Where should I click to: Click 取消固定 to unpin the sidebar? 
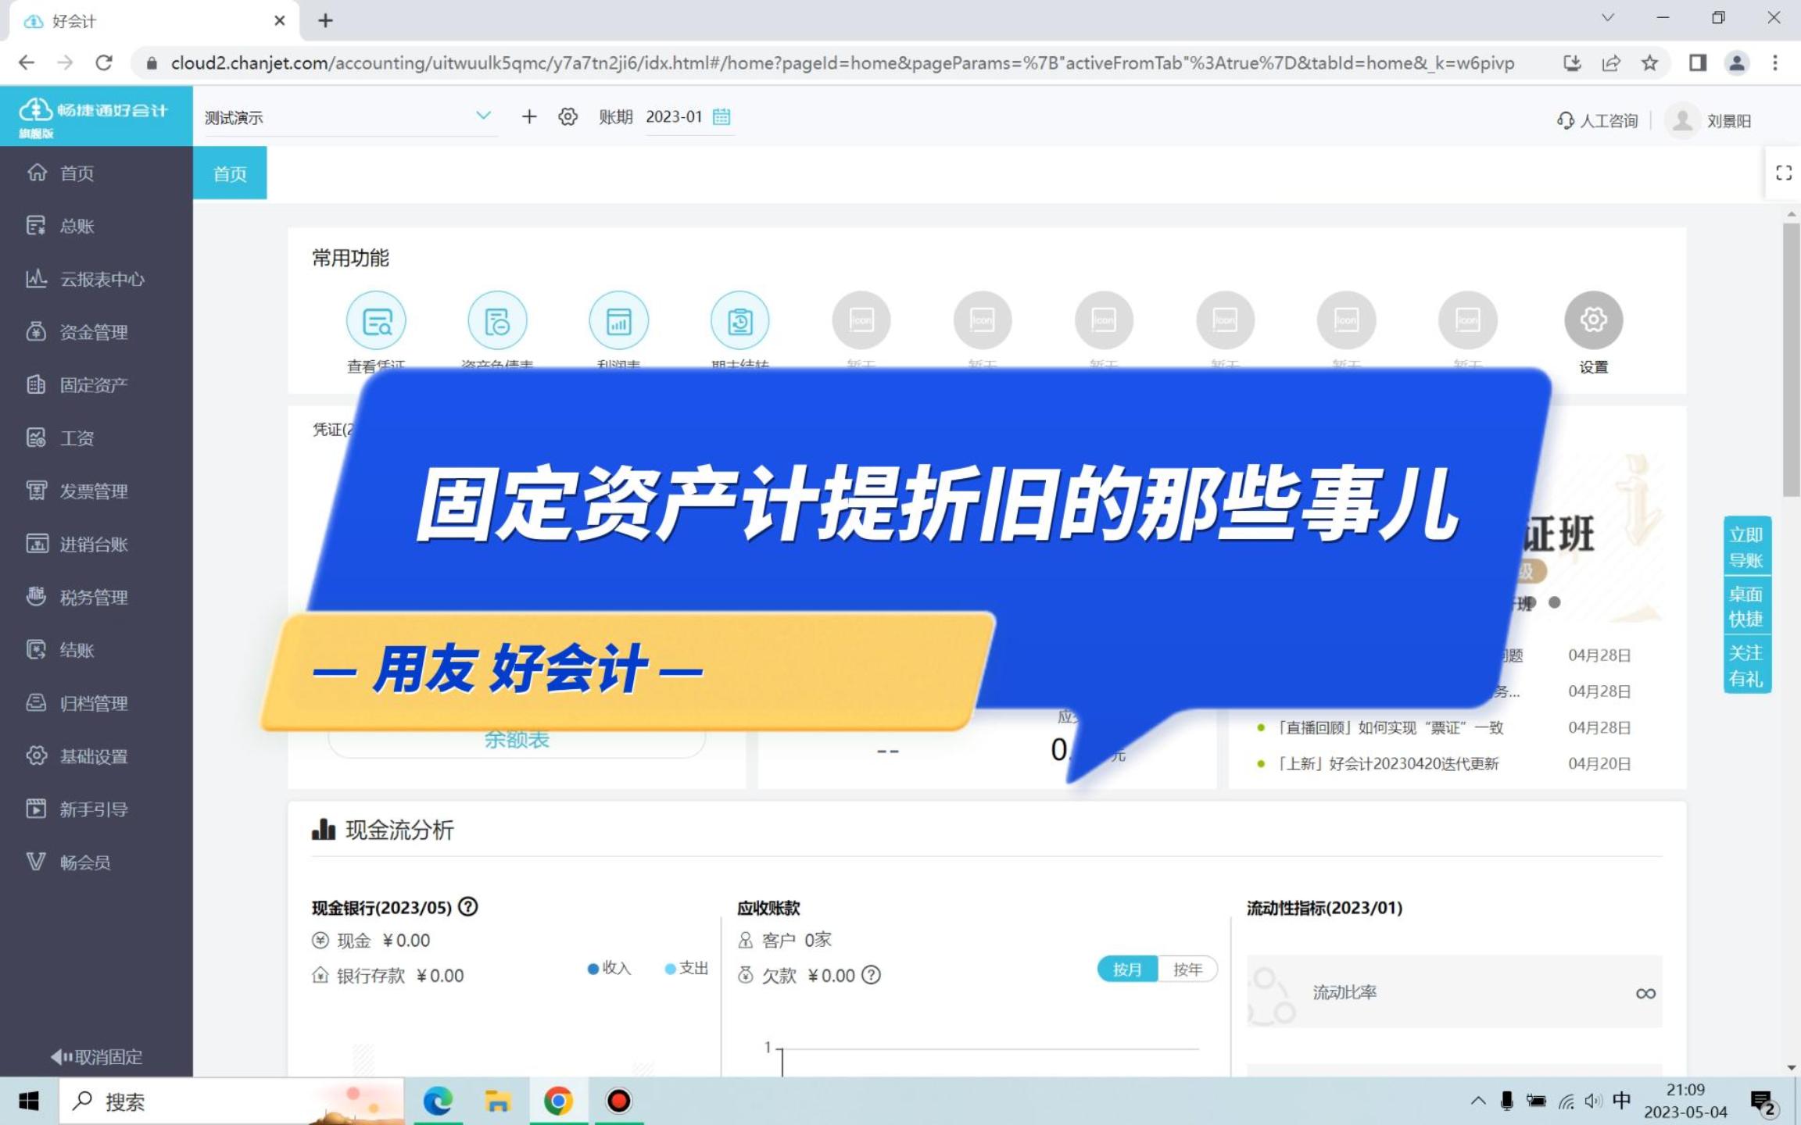[x=96, y=1057]
